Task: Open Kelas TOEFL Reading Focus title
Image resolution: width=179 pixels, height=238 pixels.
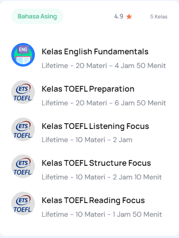Action: 93,200
